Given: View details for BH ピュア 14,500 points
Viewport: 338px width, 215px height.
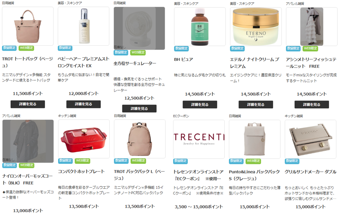Looking at the screenshot, I should coord(200,105).
